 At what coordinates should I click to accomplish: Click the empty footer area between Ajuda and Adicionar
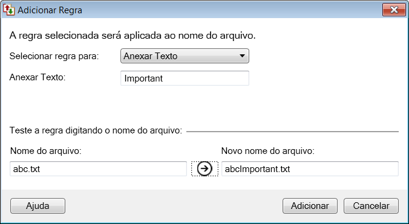[x=174, y=206]
